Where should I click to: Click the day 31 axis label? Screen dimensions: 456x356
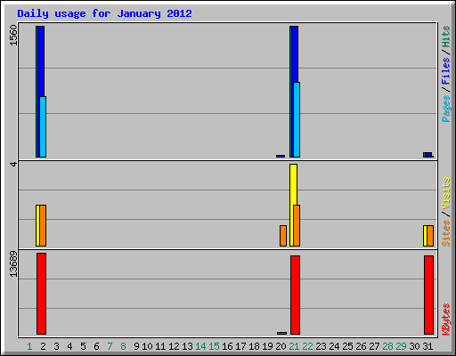[427, 346]
